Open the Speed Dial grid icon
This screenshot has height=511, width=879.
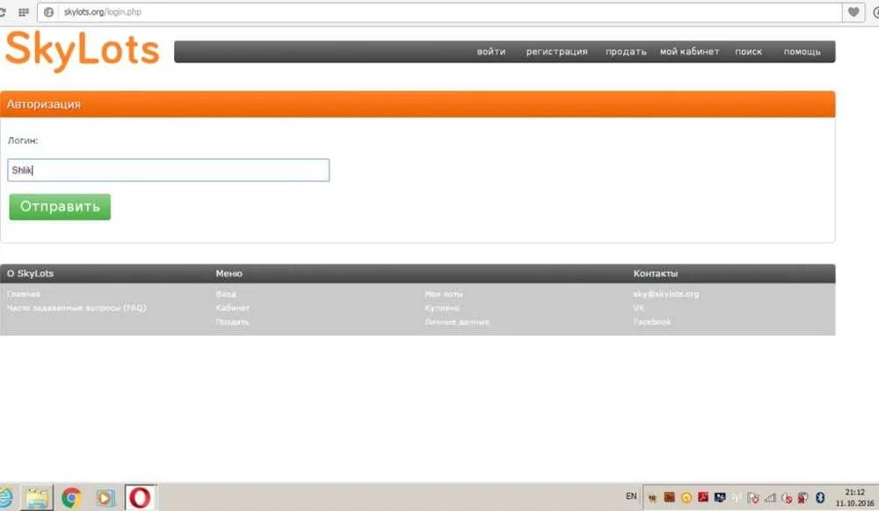click(x=24, y=11)
